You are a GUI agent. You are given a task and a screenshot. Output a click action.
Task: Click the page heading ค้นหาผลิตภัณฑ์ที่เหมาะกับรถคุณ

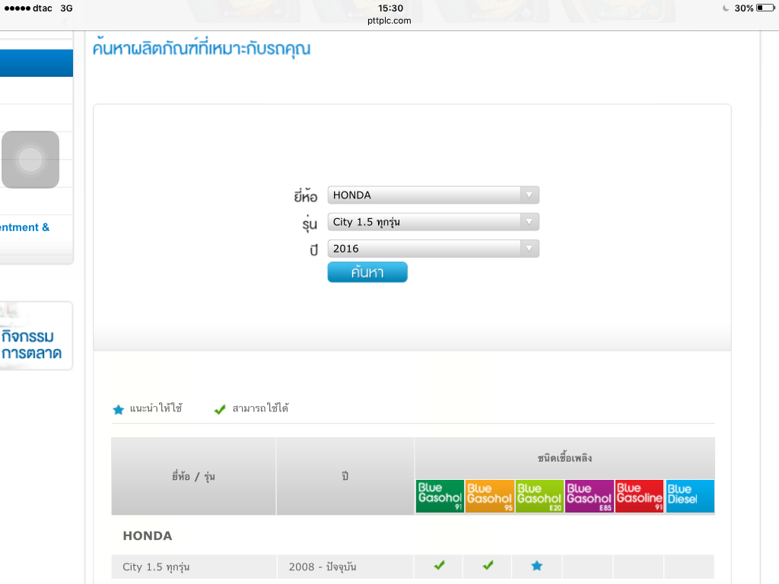[x=201, y=49]
